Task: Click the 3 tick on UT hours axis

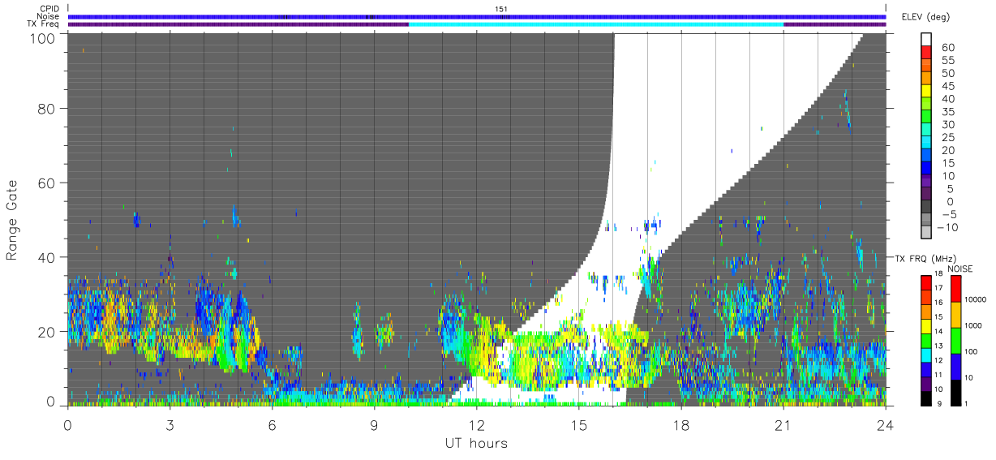Action: [x=170, y=423]
